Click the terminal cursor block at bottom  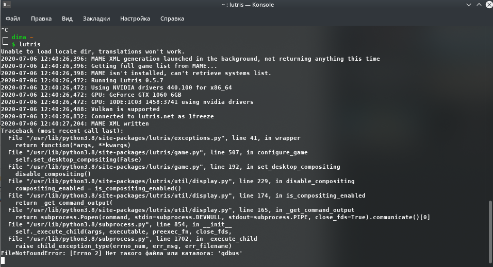[x=3, y=261]
